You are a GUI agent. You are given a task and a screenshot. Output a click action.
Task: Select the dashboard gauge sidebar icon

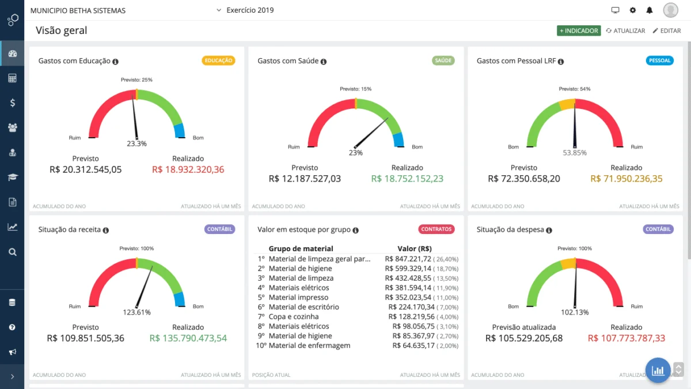[x=12, y=54]
